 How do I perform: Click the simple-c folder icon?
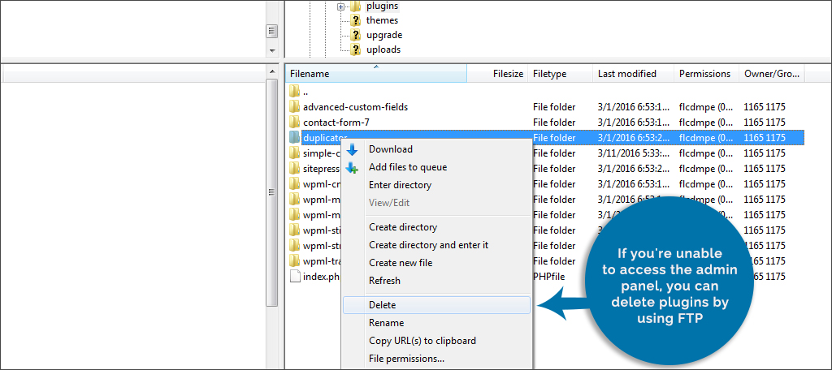(x=294, y=153)
